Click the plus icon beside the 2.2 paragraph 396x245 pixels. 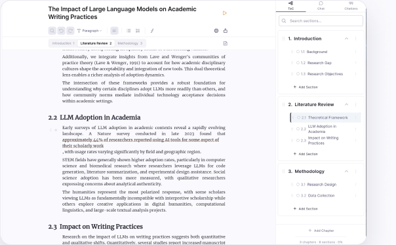(x=56, y=130)
